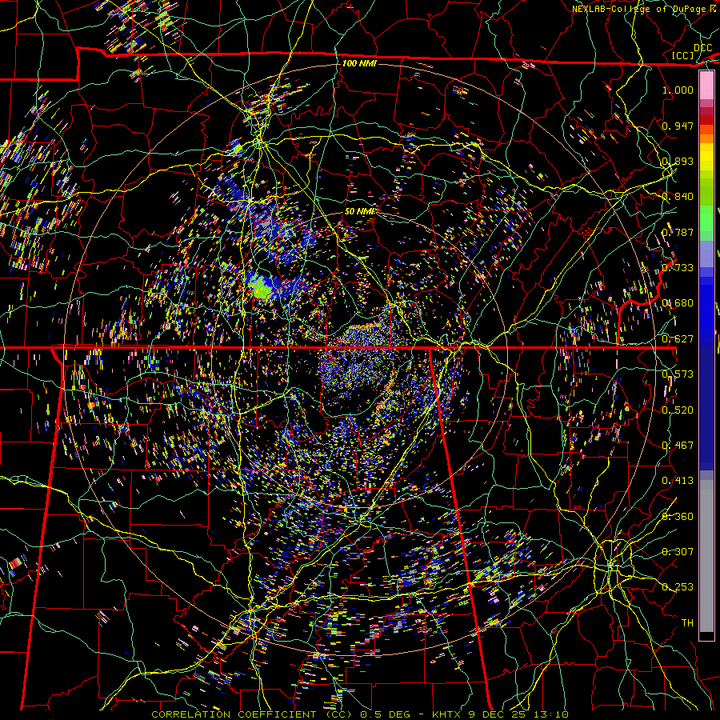The width and height of the screenshot is (720, 720).
Task: Pick the red segment of the color bar
Action: tap(706, 119)
